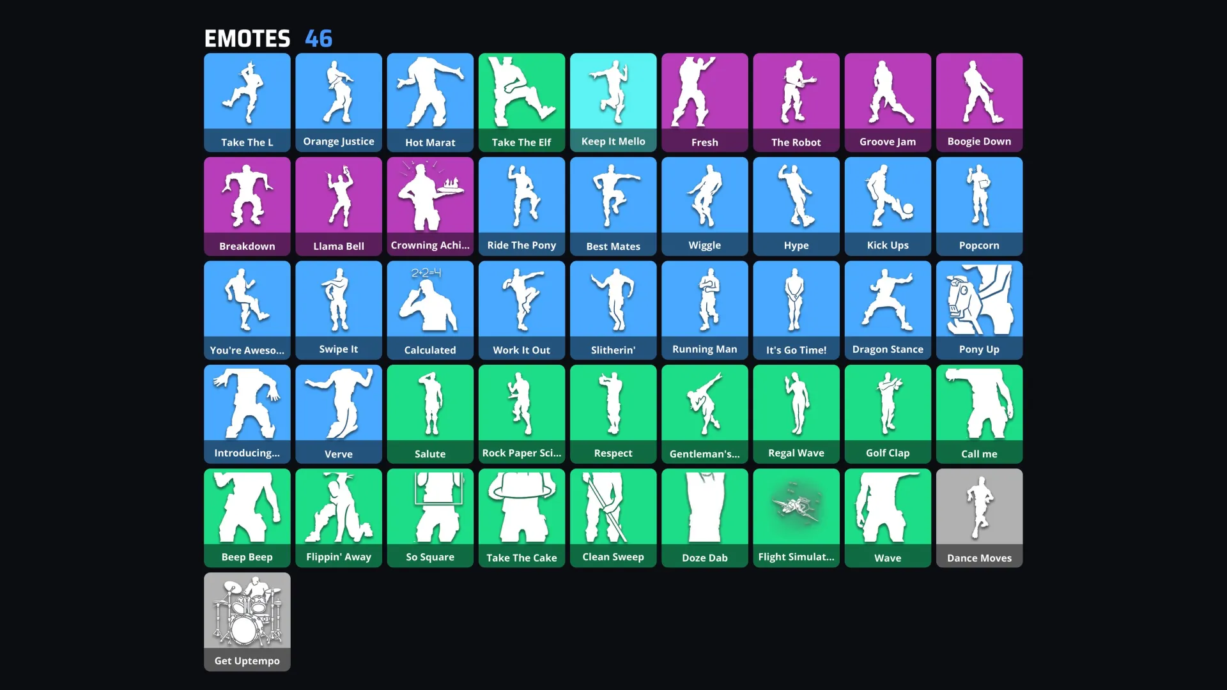Pick the Slitherin' emote
The height and width of the screenshot is (690, 1227).
613,310
